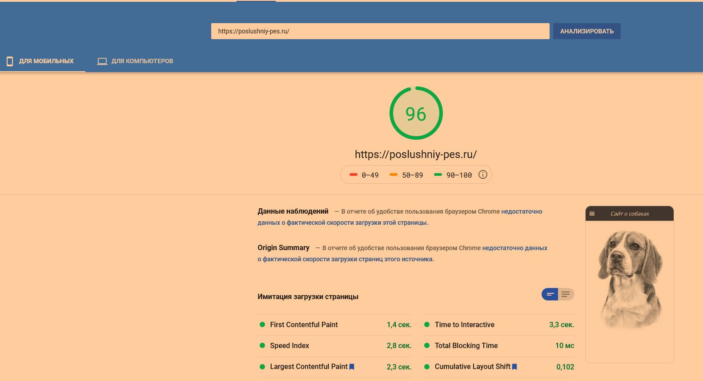Click the URL input field
This screenshot has width=703, height=381.
[x=380, y=31]
